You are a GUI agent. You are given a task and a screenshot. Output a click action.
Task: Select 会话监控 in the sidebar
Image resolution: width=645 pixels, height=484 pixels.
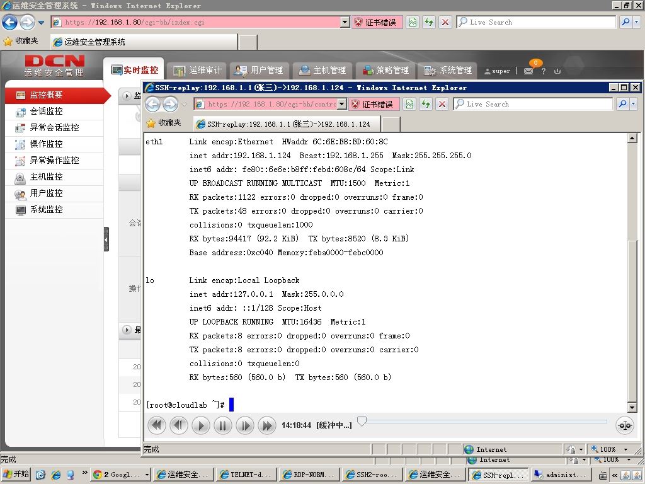(x=55, y=112)
